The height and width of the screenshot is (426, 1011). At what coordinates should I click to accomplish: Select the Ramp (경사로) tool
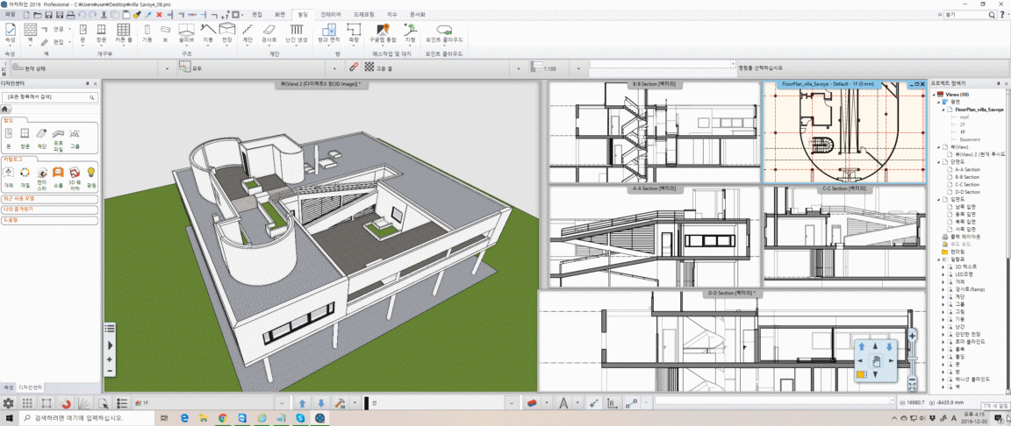pos(269,32)
